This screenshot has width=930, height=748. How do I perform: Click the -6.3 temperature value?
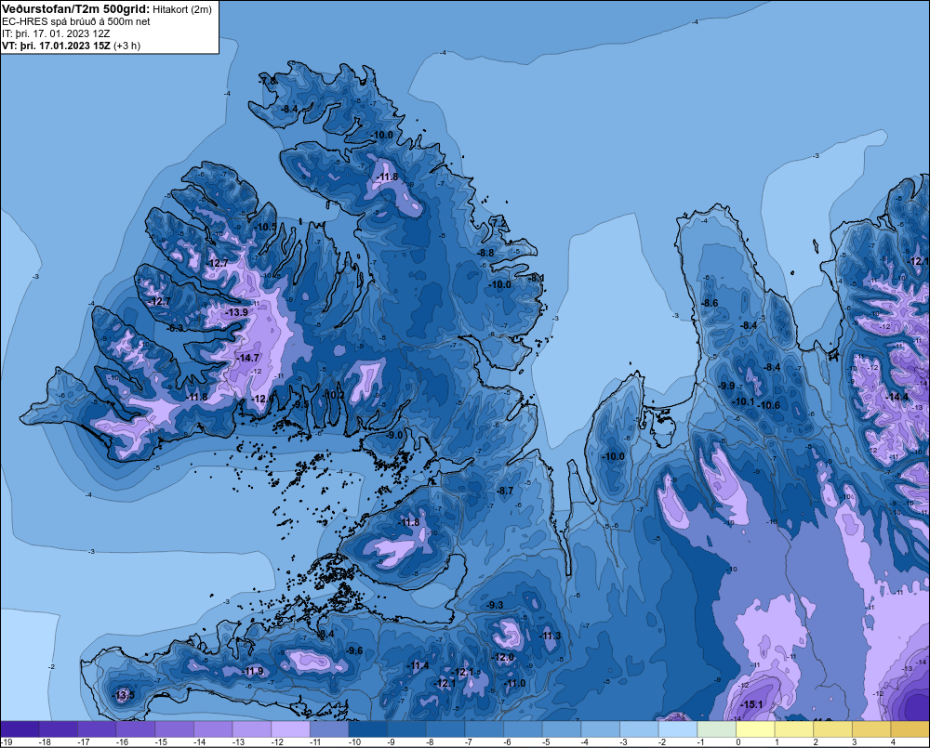pos(175,328)
